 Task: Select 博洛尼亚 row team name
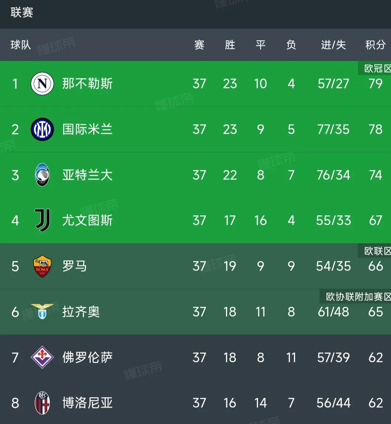click(87, 403)
